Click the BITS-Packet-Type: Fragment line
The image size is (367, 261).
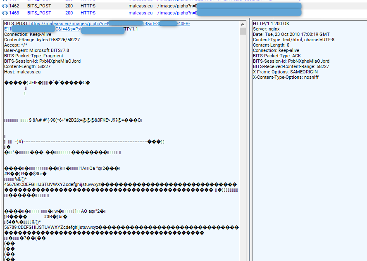click(x=34, y=56)
